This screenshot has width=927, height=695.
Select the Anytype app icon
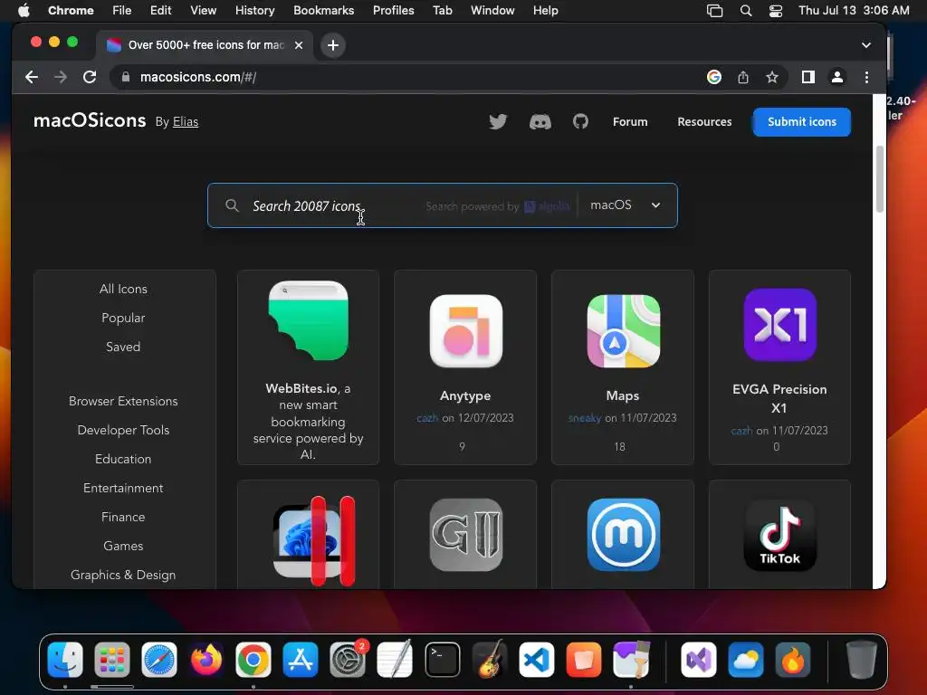466,331
